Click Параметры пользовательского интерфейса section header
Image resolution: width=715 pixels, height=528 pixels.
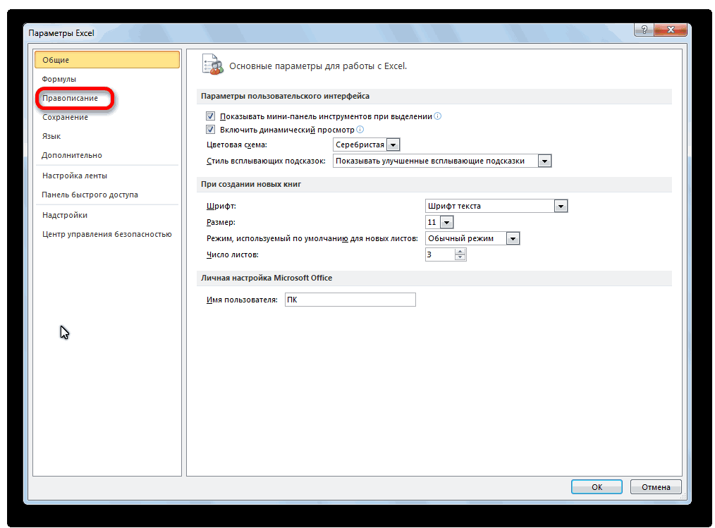point(285,96)
